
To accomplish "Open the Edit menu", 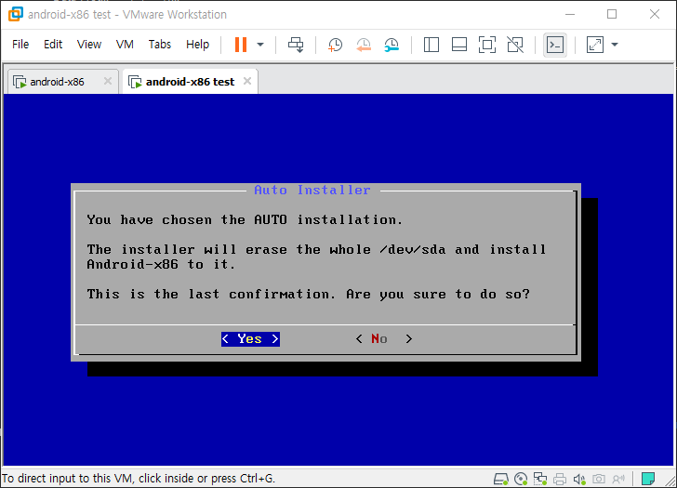I will 53,45.
